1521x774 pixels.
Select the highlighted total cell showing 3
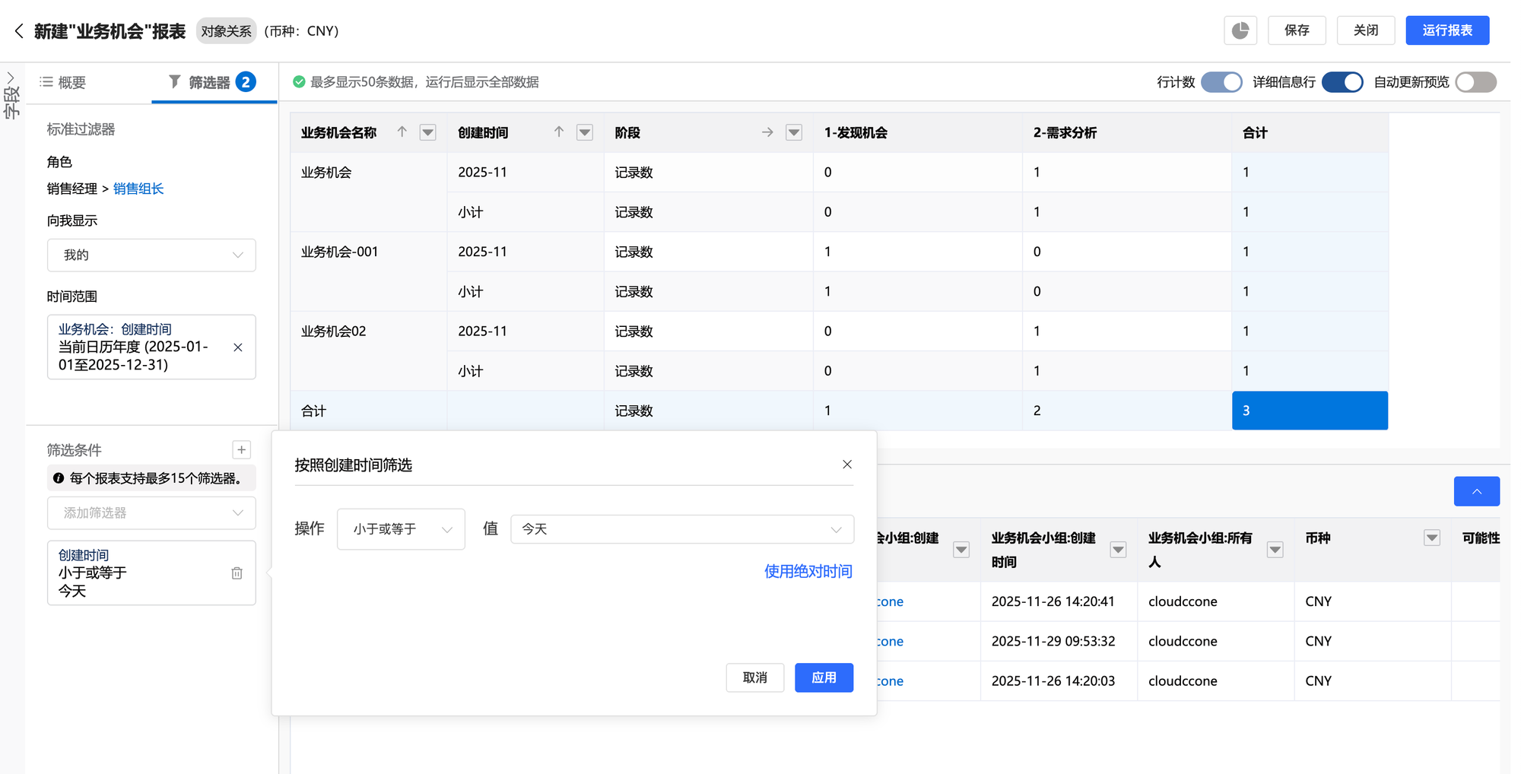1309,411
